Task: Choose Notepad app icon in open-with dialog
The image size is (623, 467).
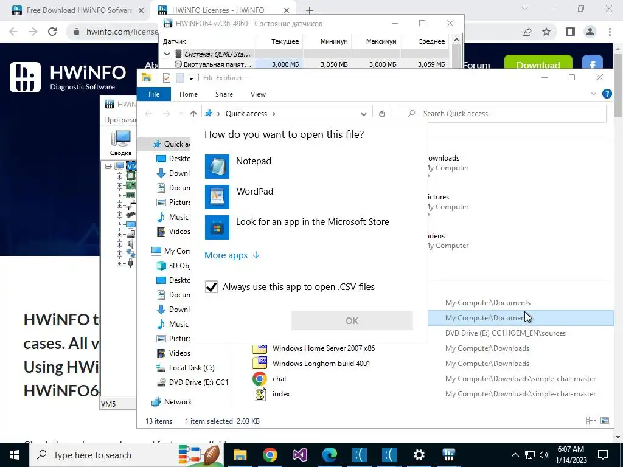Action: click(x=217, y=167)
